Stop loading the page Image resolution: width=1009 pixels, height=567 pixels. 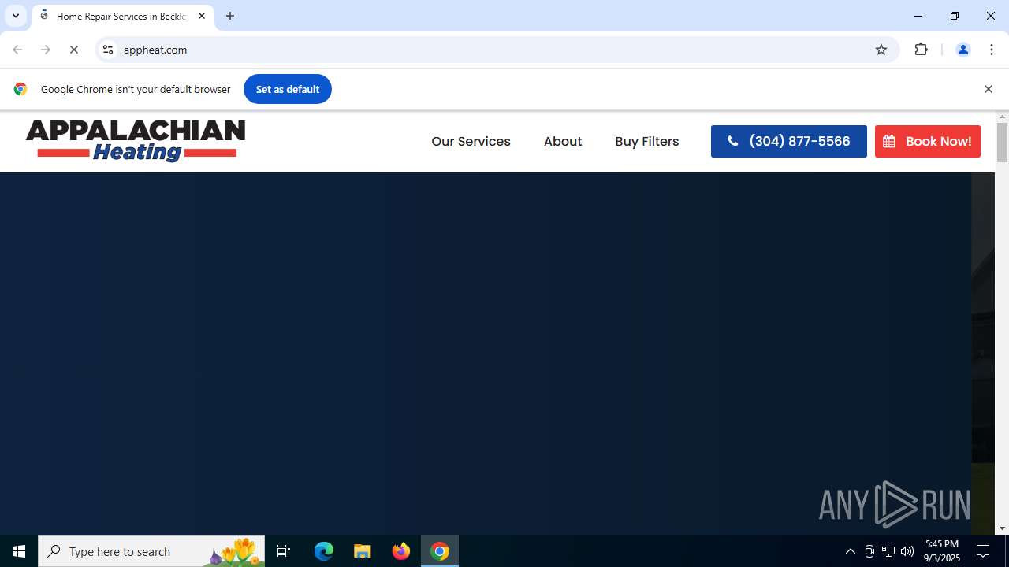74,50
